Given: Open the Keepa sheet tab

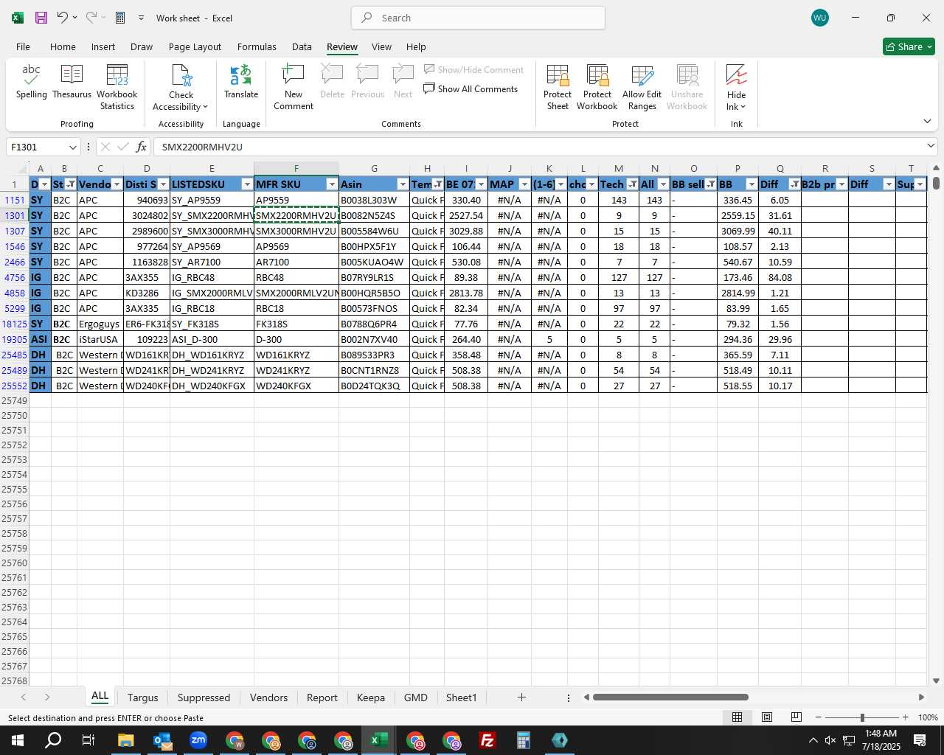Looking at the screenshot, I should 370,697.
